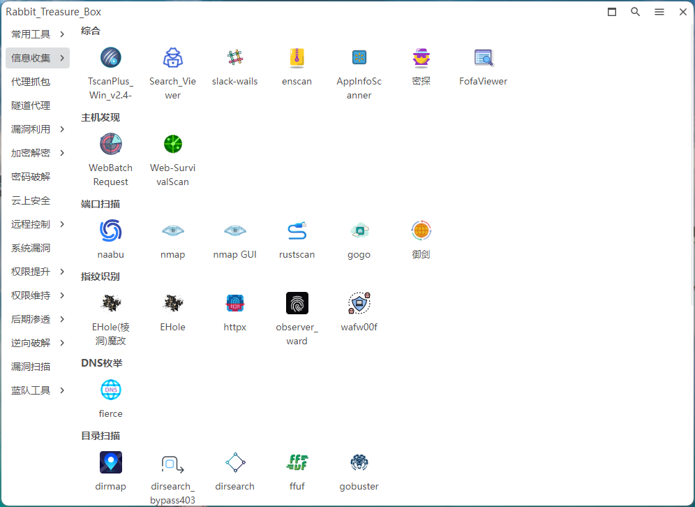Image resolution: width=695 pixels, height=507 pixels.
Task: Open the Web-SurvivalScan radar icon
Action: click(173, 144)
